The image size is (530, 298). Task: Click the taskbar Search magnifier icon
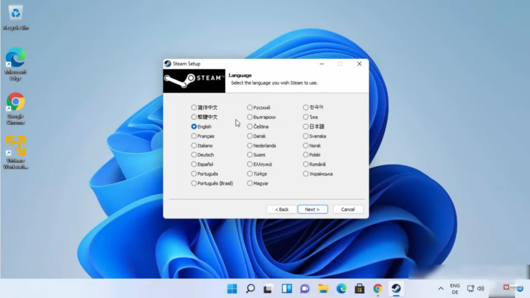tap(250, 289)
